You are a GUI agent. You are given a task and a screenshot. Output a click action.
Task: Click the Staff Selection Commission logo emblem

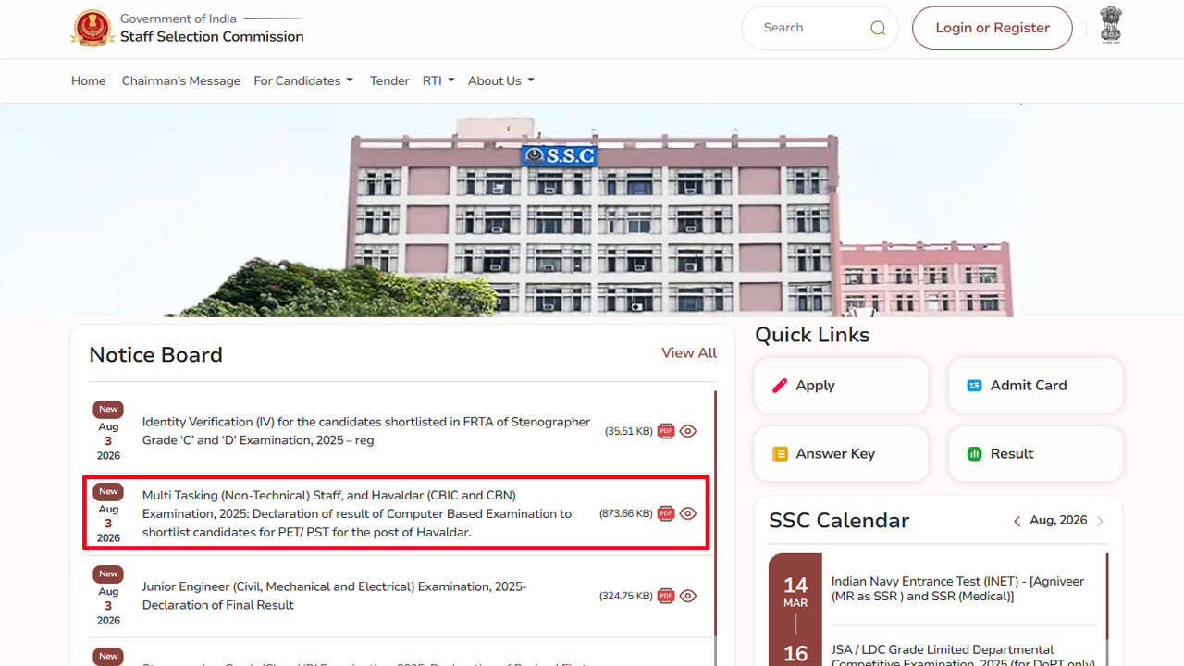pos(92,28)
